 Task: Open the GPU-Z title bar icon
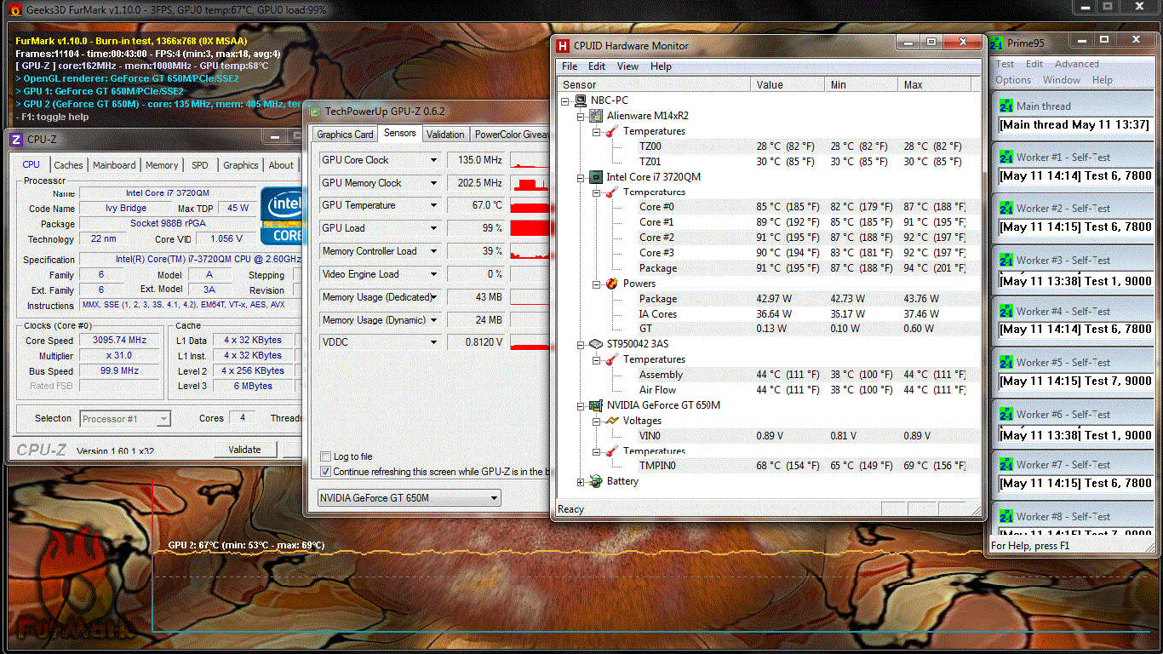tap(314, 111)
